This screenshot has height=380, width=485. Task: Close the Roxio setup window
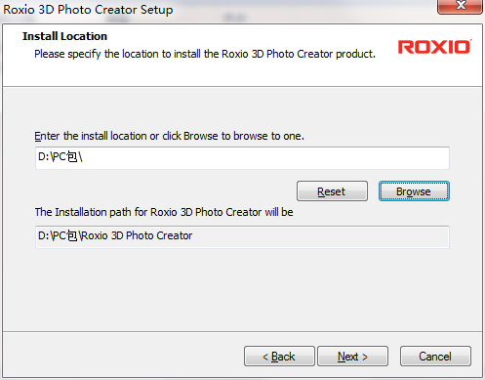(460, 6)
